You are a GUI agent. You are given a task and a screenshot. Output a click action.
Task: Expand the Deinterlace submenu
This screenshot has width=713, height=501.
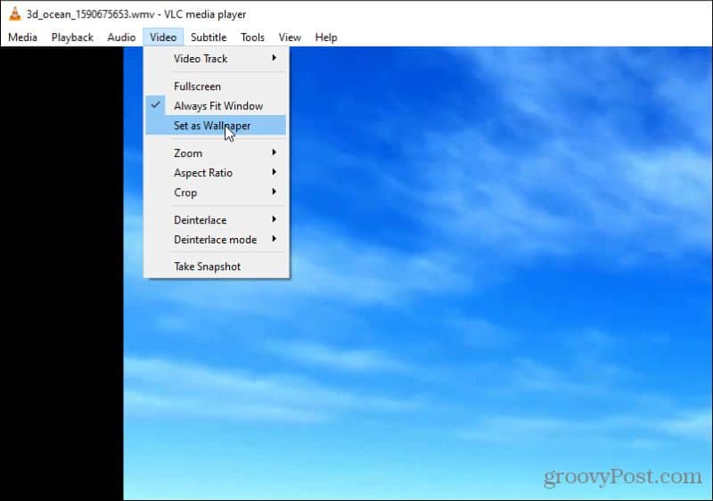click(x=216, y=220)
